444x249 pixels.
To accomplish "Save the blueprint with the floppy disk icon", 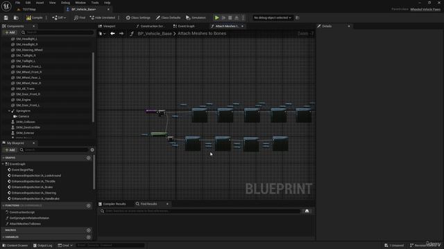I will point(6,18).
